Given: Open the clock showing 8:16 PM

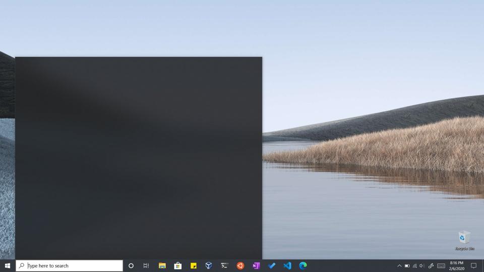Looking at the screenshot, I should pos(457,266).
